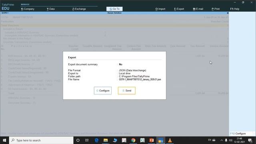Open F1: Help menu
256x144 pixels.
click(x=235, y=9)
